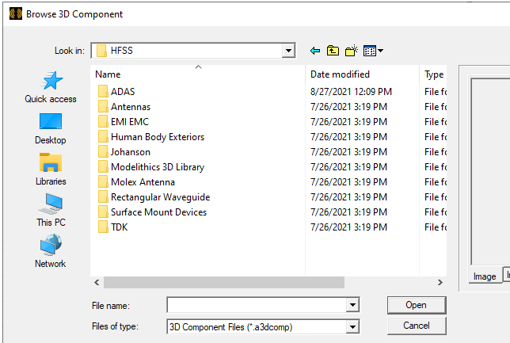Image resolution: width=510 pixels, height=343 pixels.
Task: Select Rectangular Waveguide folder icon
Action: tap(103, 197)
